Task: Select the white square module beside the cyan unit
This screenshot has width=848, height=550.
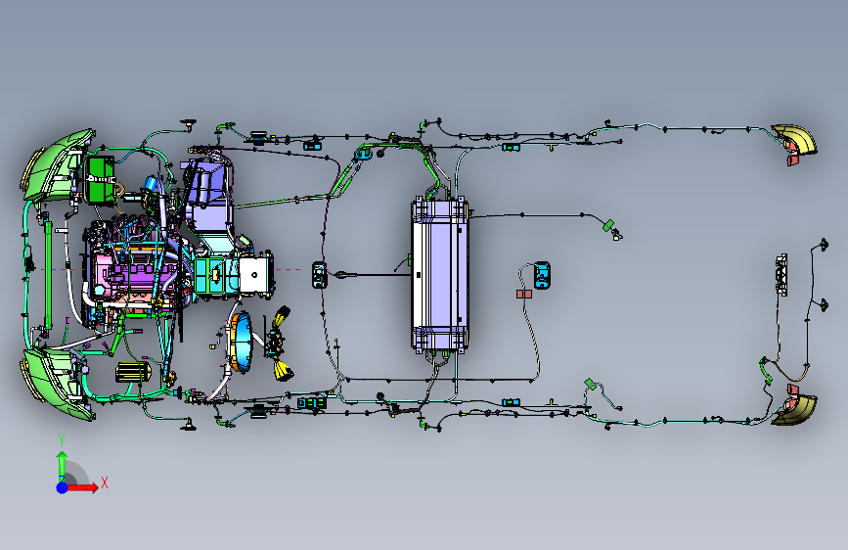Action: click(254, 275)
